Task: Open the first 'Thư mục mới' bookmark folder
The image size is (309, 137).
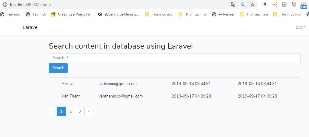Action: pyautogui.click(x=159, y=14)
